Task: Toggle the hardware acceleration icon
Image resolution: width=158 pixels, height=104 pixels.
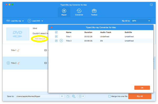Action: (x=74, y=96)
